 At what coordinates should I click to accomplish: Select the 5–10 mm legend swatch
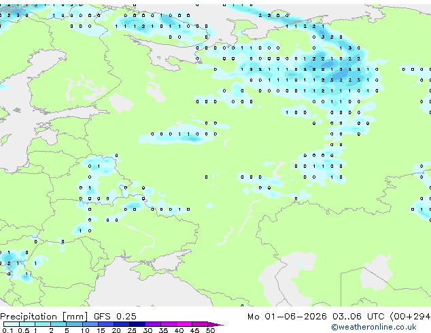click(74, 324)
